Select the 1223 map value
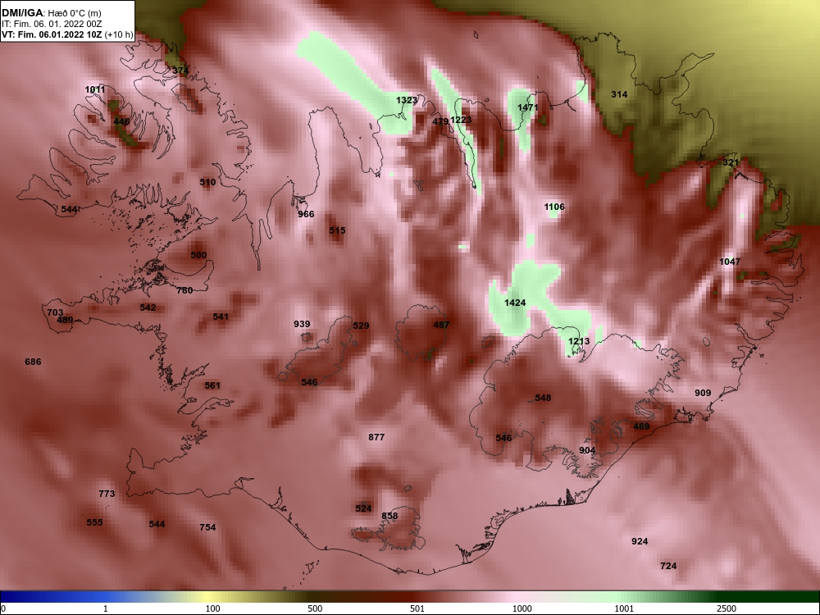 point(461,120)
